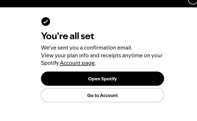
Task: Click the confirmation email sentence
Action: tap(87, 48)
